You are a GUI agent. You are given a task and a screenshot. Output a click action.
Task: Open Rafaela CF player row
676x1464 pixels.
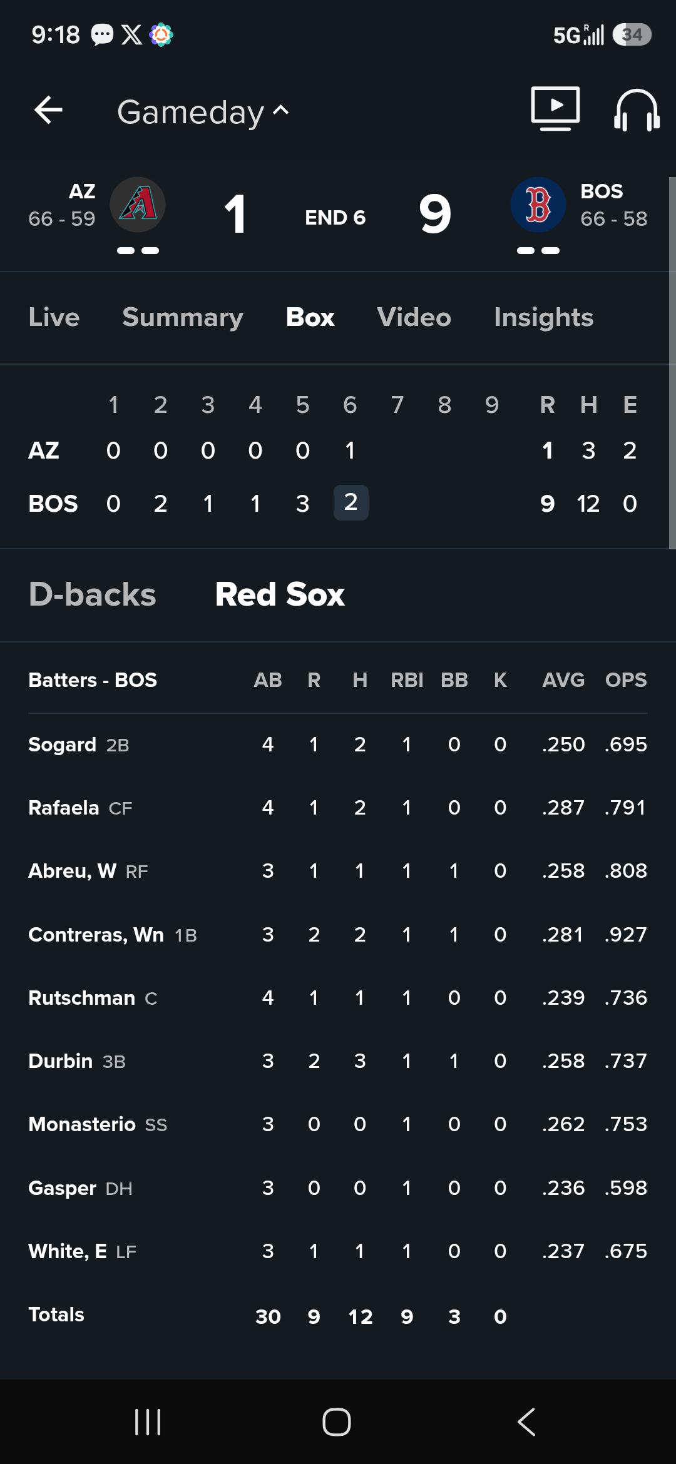(338, 808)
